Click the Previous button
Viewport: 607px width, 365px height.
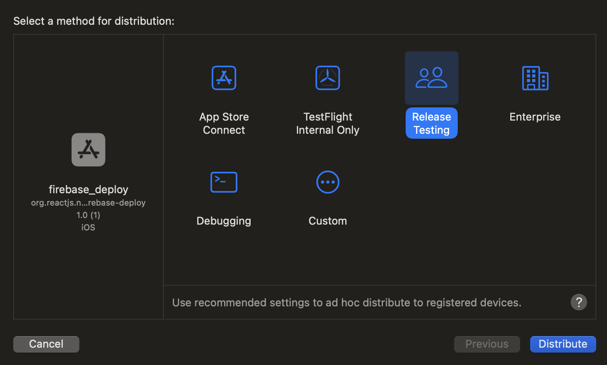click(x=487, y=344)
